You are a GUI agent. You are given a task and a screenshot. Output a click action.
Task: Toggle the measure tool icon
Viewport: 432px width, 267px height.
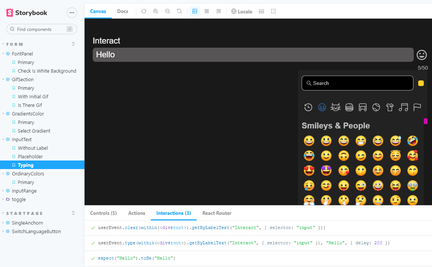[x=261, y=11]
